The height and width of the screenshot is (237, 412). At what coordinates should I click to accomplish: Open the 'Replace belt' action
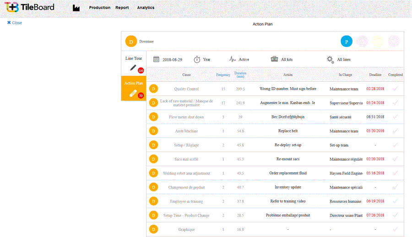coord(288,131)
